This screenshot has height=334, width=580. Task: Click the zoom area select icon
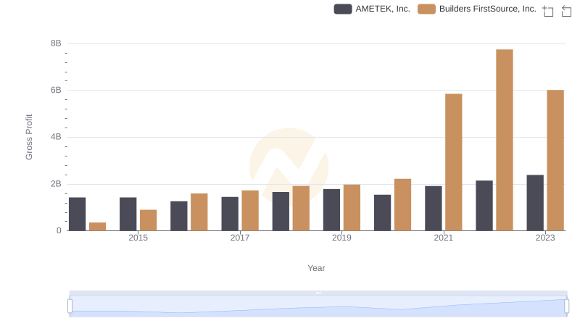click(548, 11)
